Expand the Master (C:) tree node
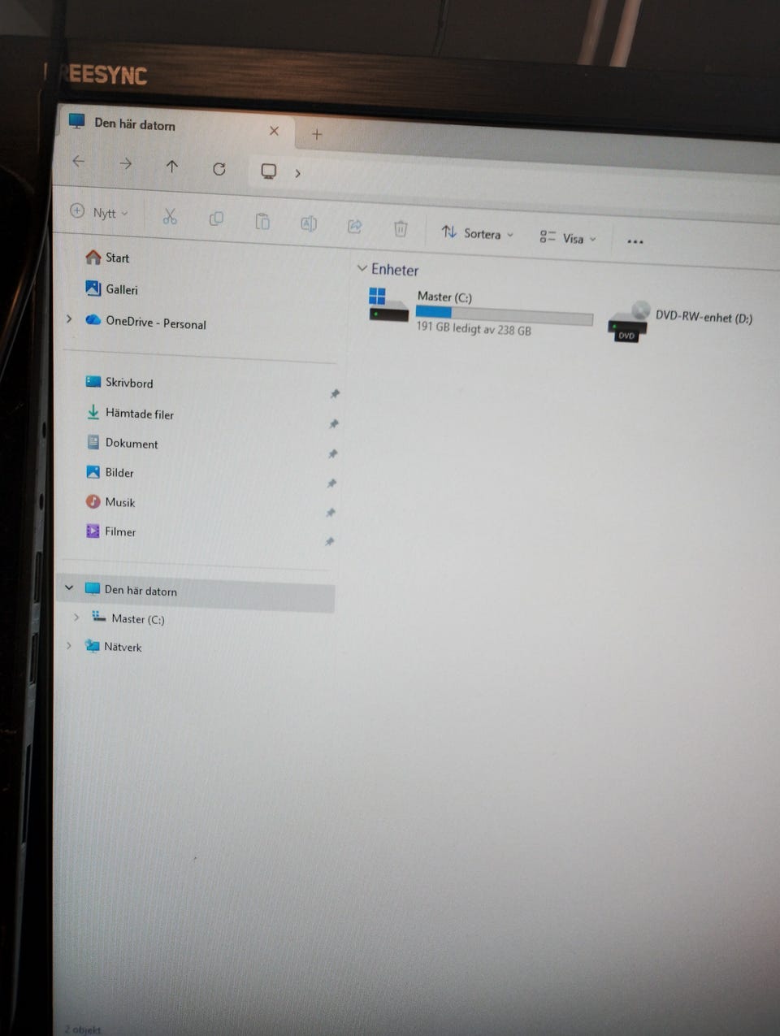This screenshot has height=1036, width=780. coord(76,617)
